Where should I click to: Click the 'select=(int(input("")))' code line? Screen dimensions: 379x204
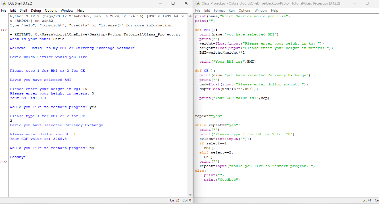pos(225,139)
